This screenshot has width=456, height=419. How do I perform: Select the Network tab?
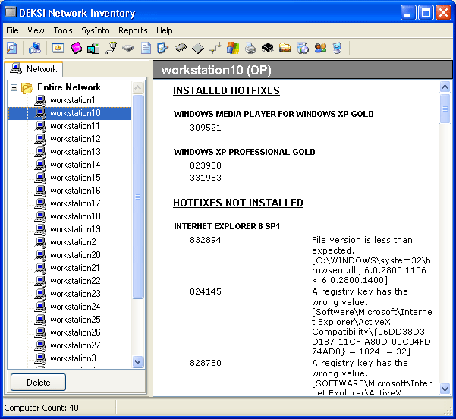point(33,69)
